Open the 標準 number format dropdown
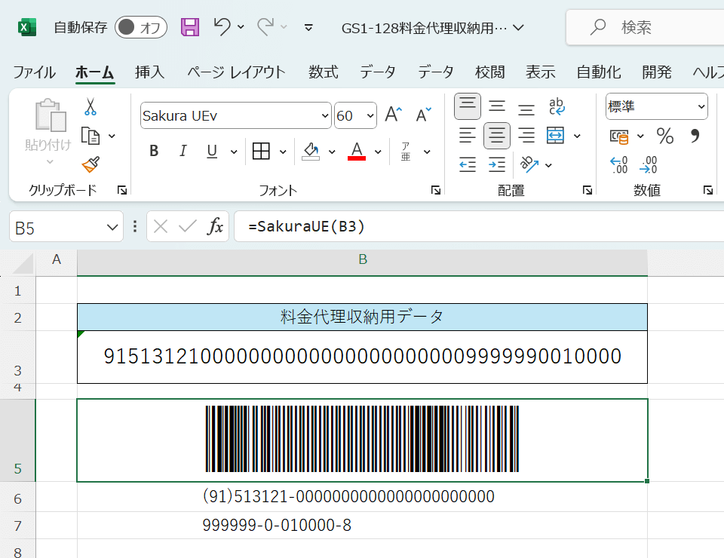Image resolution: width=724 pixels, height=558 pixels. click(x=701, y=106)
